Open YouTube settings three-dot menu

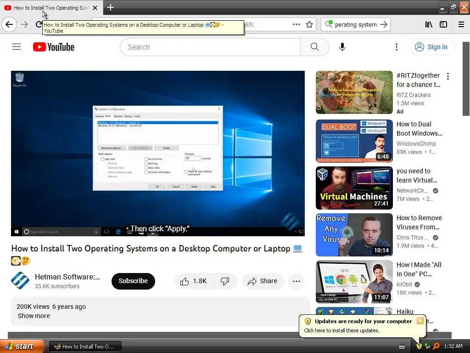click(396, 47)
